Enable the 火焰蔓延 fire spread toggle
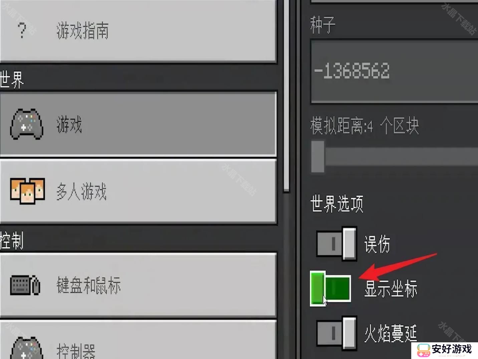 click(x=337, y=333)
